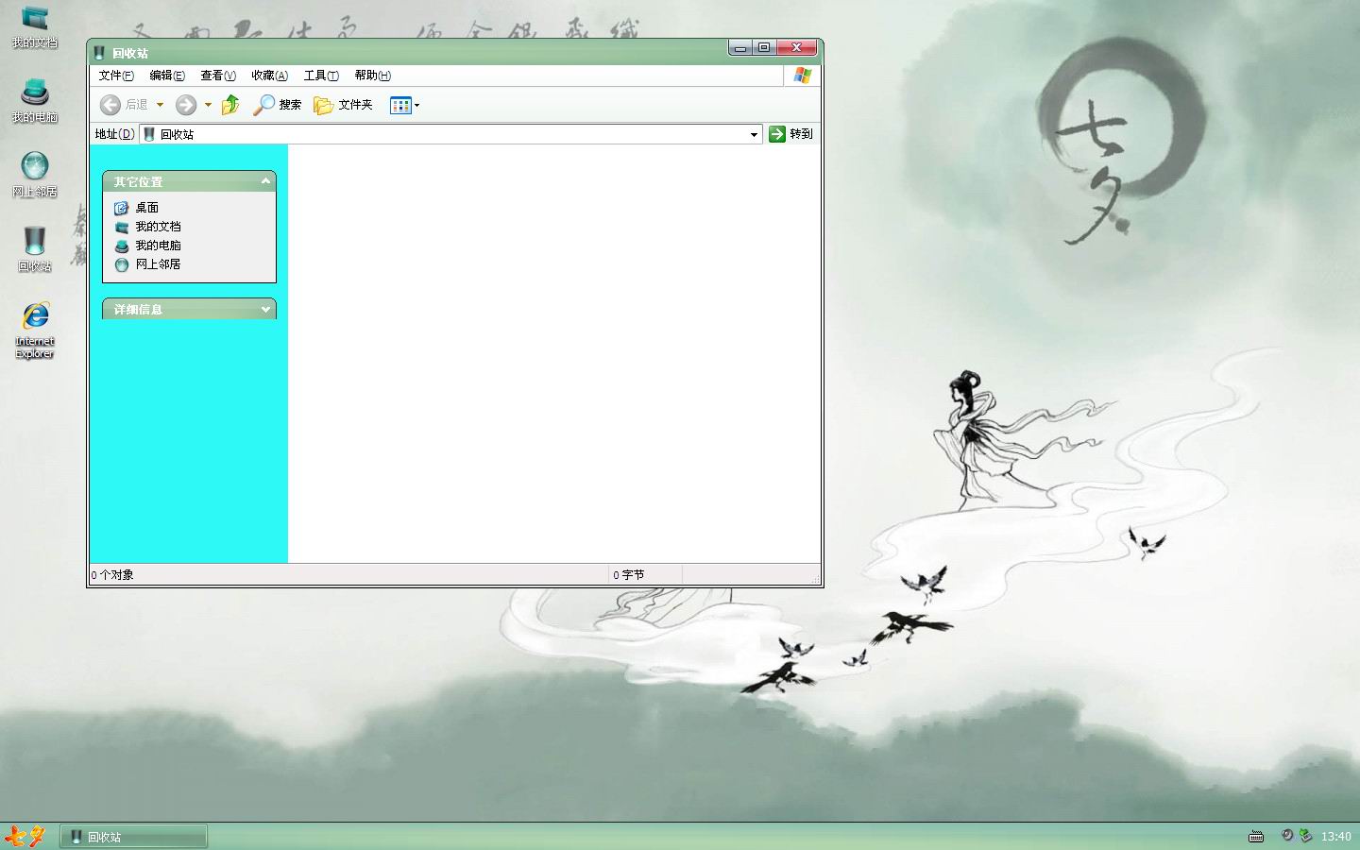Click the green system tray icon
The height and width of the screenshot is (850, 1360).
pos(1305,835)
